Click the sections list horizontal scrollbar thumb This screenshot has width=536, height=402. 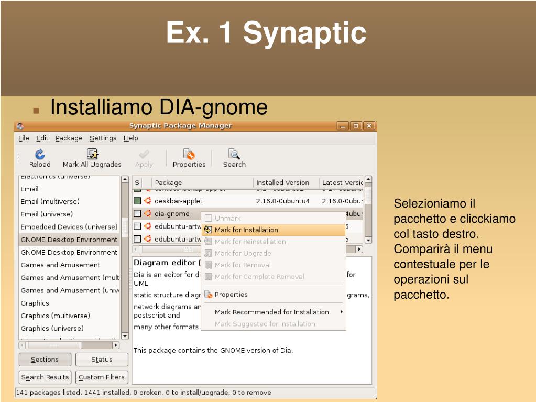(53, 345)
